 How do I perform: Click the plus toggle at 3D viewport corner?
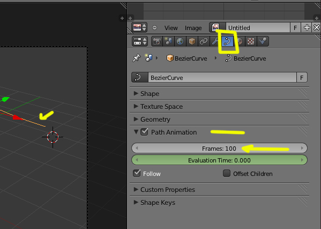coord(122,18)
